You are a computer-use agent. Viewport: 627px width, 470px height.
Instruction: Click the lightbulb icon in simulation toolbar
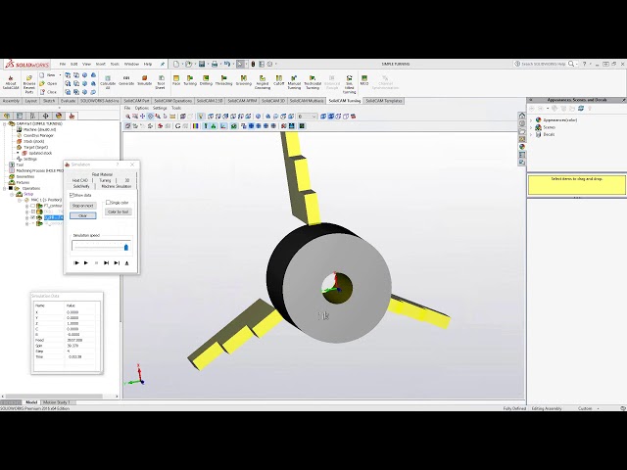(200, 117)
